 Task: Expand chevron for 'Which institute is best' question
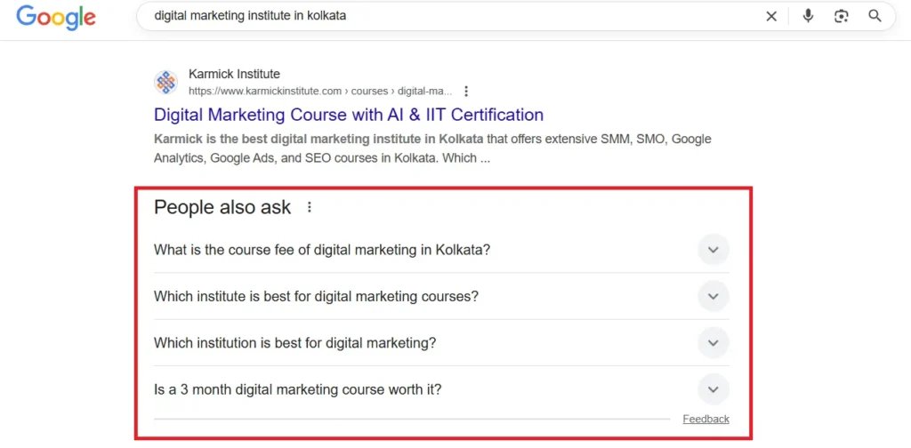(x=713, y=296)
